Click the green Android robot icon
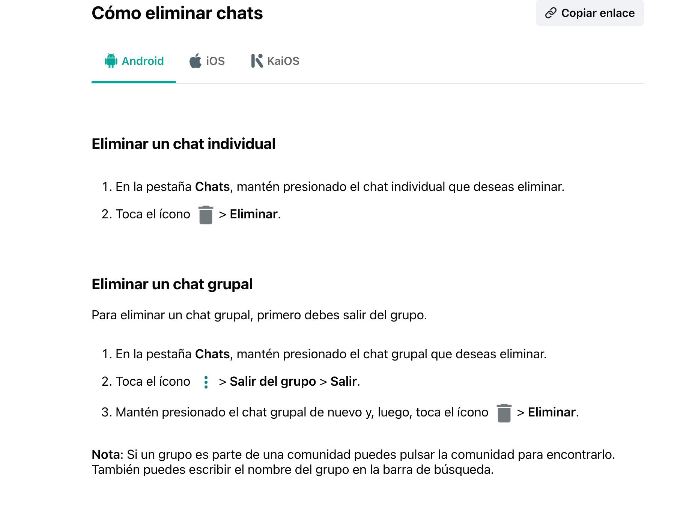This screenshot has width=695, height=505. click(x=111, y=61)
